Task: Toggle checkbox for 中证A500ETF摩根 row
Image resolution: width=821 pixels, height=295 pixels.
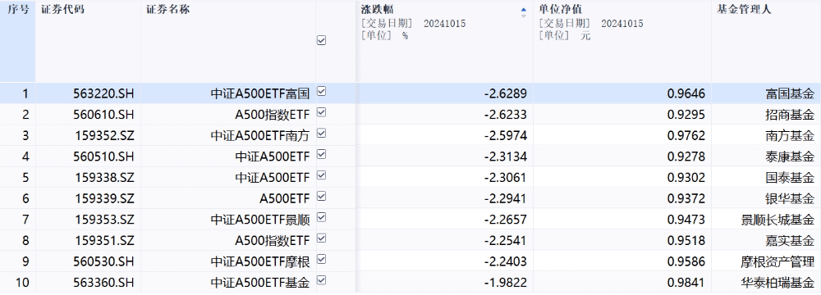Action: [x=322, y=259]
